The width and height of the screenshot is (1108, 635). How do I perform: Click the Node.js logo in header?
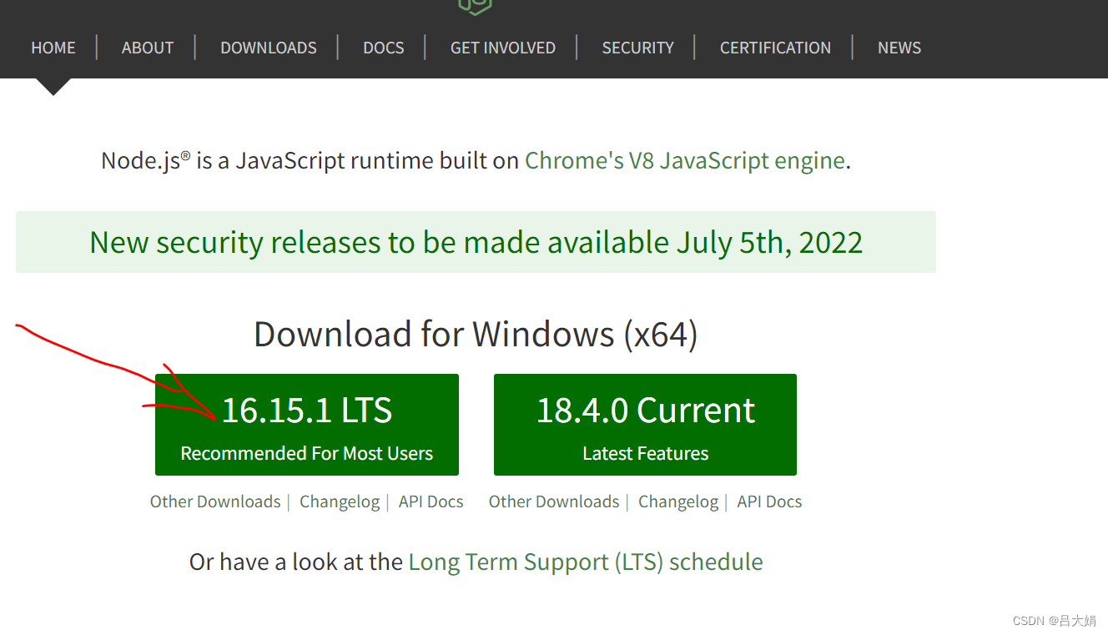pyautogui.click(x=475, y=7)
